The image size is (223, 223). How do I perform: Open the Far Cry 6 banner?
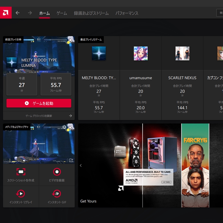point(195,165)
